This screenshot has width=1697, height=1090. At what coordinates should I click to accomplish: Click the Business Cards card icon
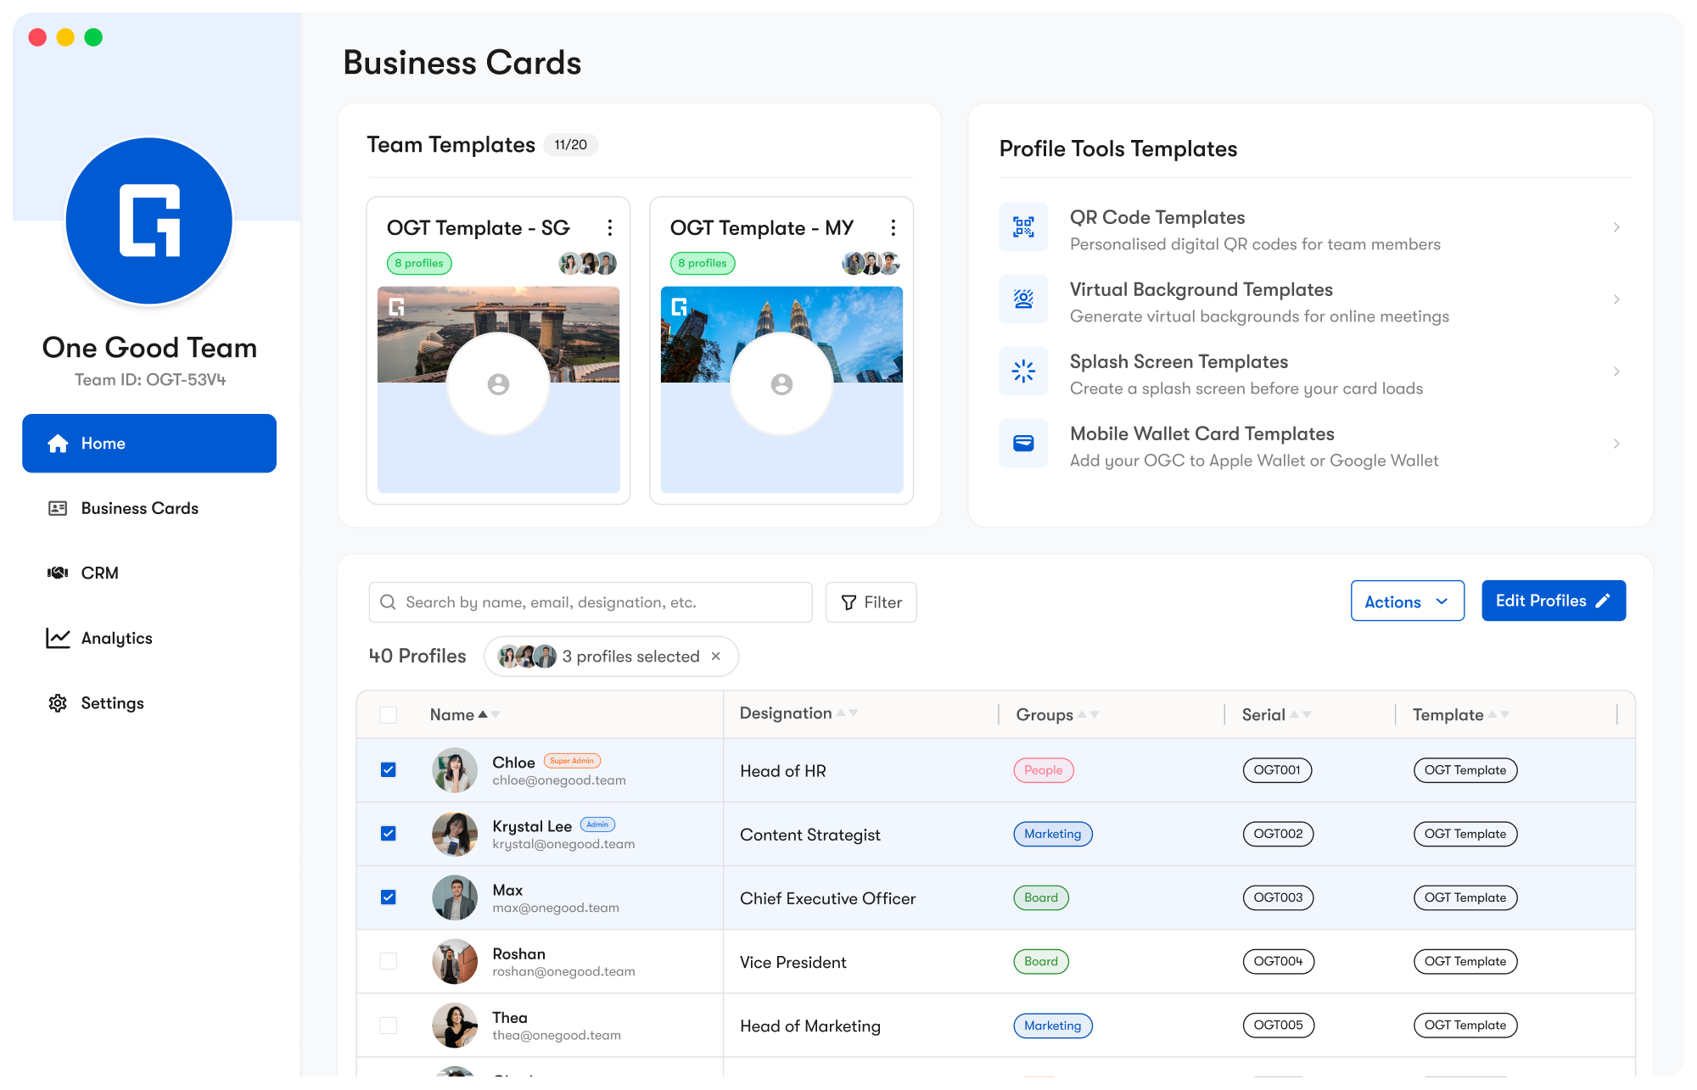tap(58, 508)
